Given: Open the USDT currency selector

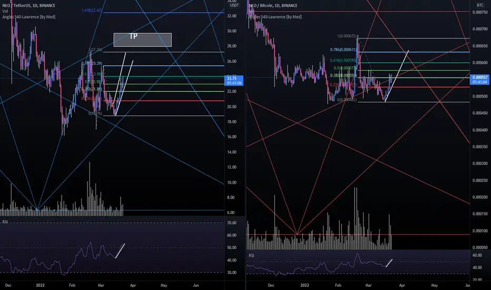Looking at the screenshot, I should 234,5.
